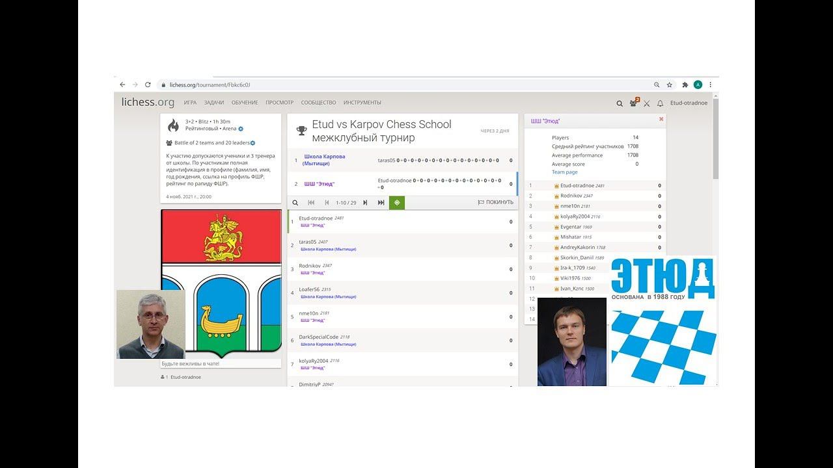The width and height of the screenshot is (833, 468).
Task: Bookmark this page with the star icon
Action: (670, 84)
